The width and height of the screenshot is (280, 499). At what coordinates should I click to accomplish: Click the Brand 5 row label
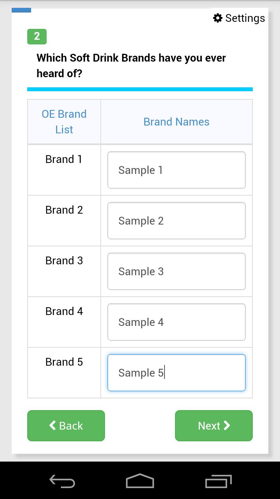[x=64, y=362]
